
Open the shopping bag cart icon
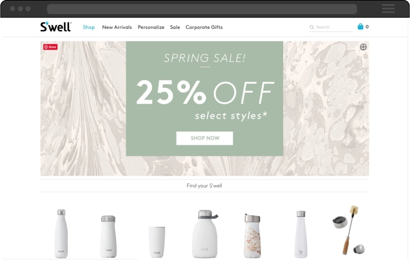coord(360,27)
